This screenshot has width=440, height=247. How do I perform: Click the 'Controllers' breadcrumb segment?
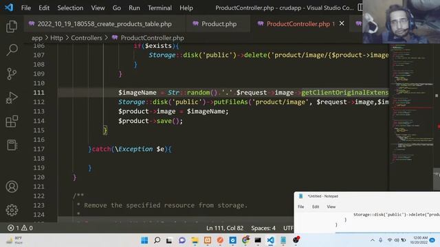tap(87, 38)
